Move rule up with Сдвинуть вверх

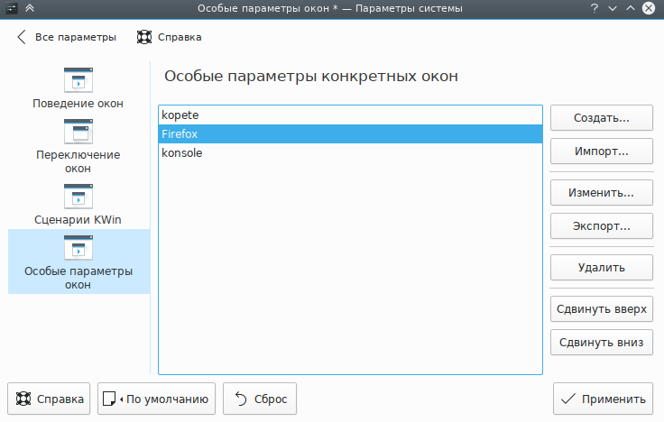coord(601,309)
